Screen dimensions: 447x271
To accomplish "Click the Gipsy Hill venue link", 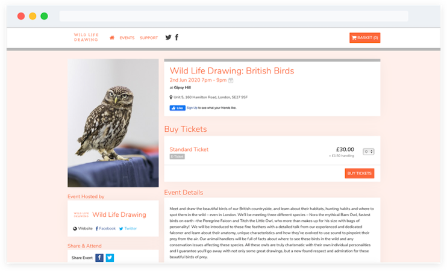I will point(182,87).
